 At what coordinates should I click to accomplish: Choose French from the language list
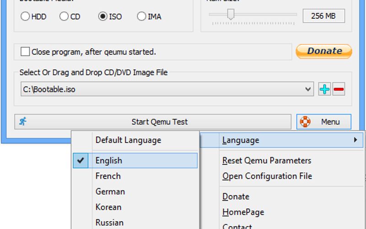click(x=108, y=176)
